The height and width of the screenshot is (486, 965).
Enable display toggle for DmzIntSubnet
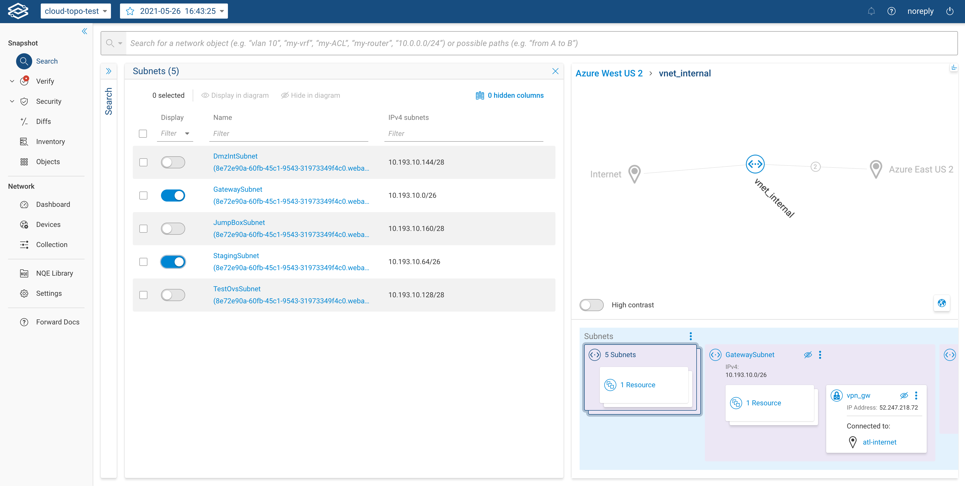[173, 162]
